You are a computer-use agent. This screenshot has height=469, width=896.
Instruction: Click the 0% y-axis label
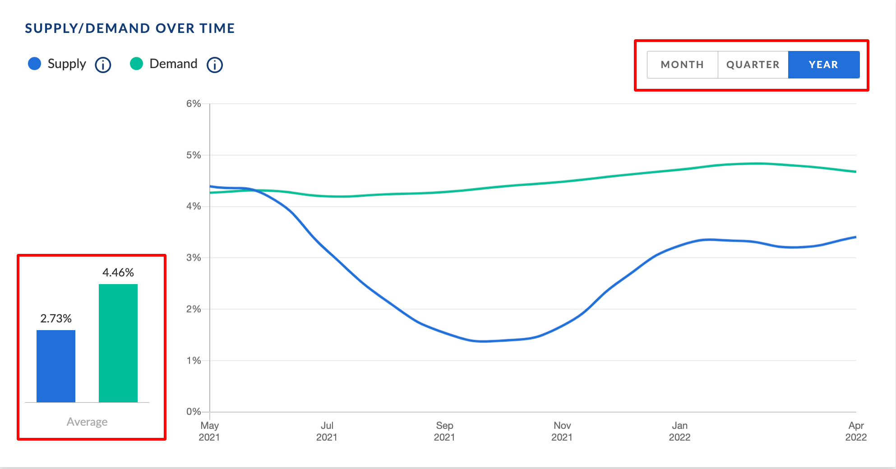pos(194,411)
